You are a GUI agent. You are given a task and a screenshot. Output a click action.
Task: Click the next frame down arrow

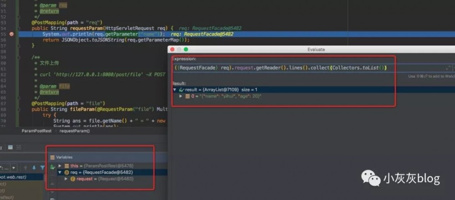[34, 168]
